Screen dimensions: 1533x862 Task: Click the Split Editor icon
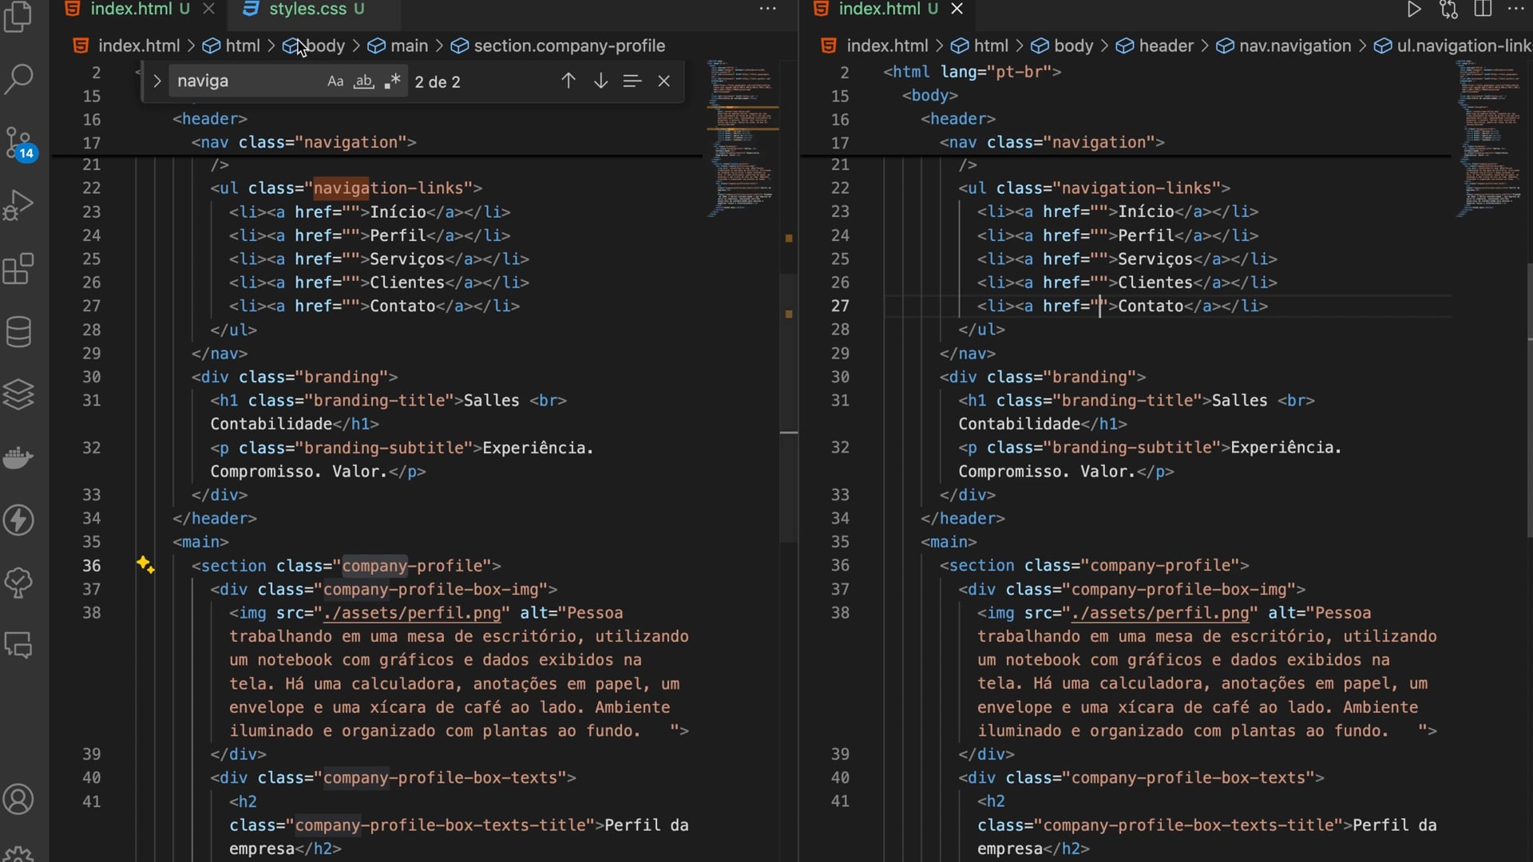coord(1483,10)
